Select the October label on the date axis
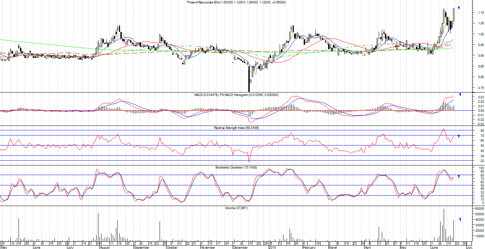485x249 pixels. click(172, 247)
